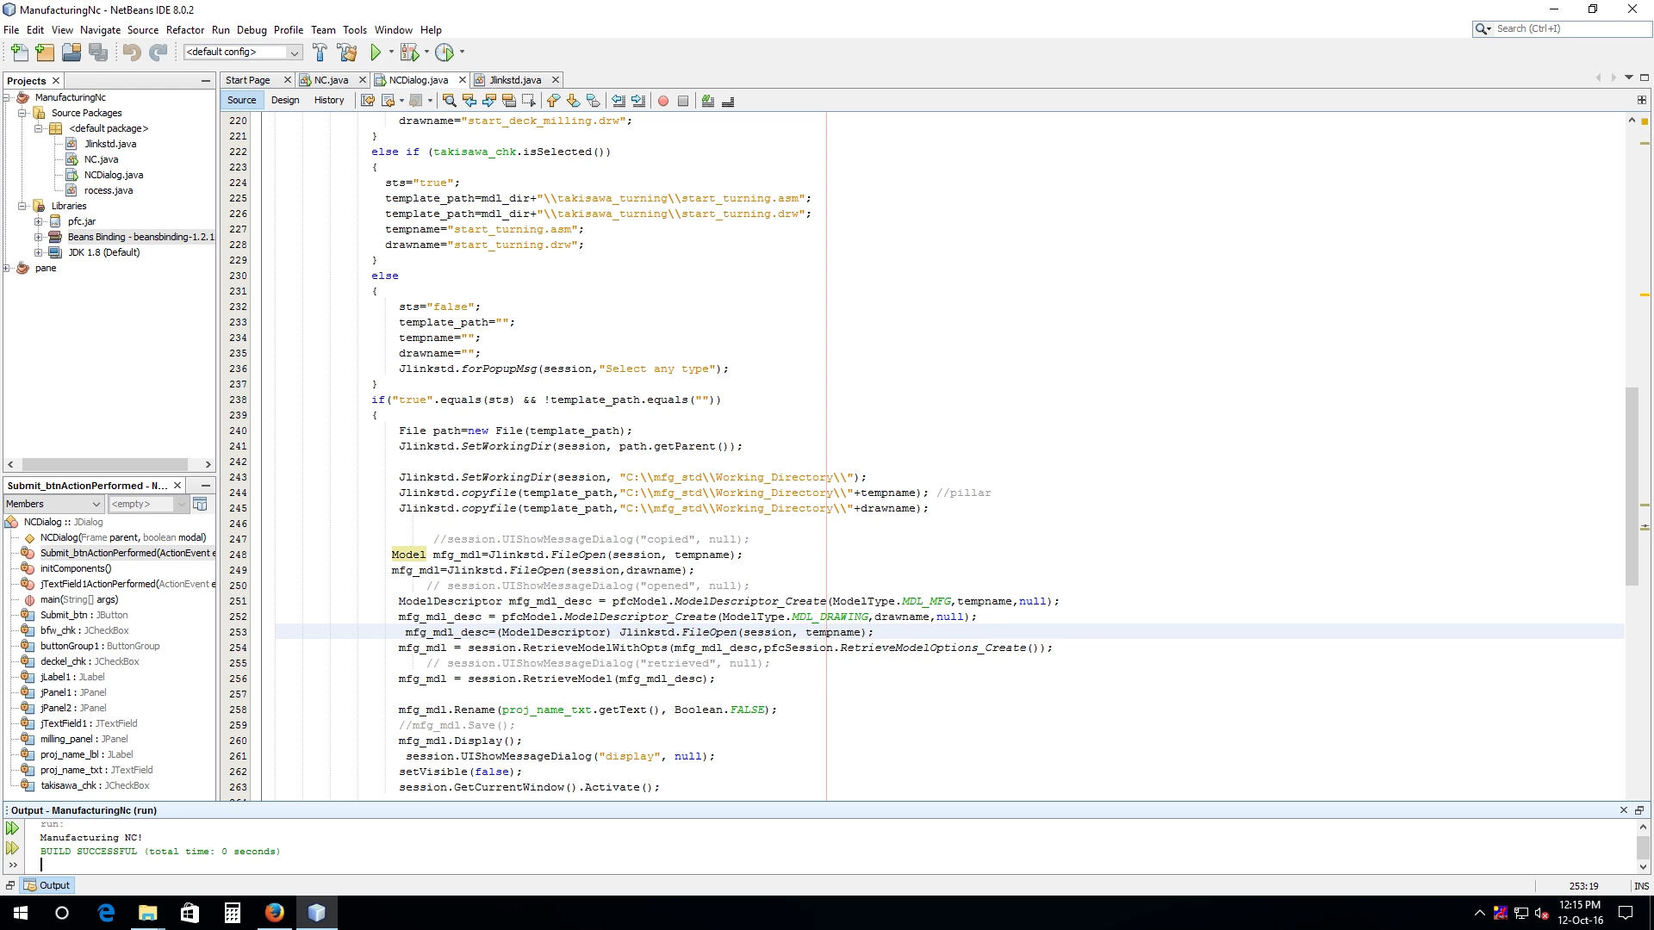Start Macro Recording red circle icon
1654x930 pixels.
663,101
